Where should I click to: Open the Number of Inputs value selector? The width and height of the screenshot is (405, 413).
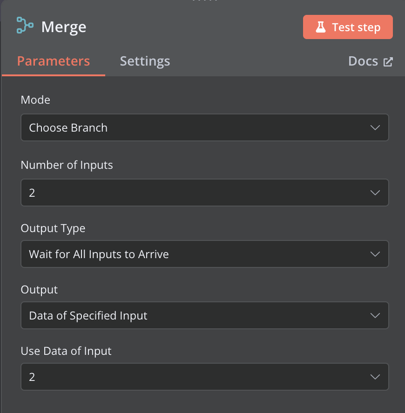(205, 193)
